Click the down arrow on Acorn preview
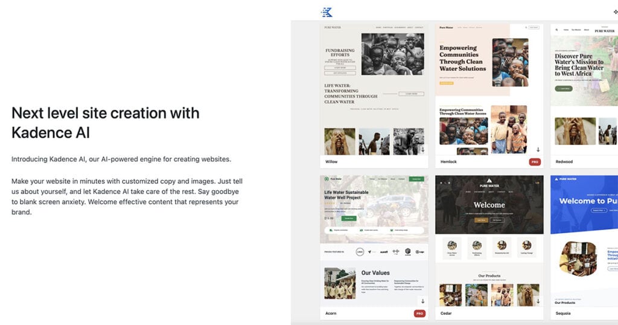The width and height of the screenshot is (618, 325). 422,301
